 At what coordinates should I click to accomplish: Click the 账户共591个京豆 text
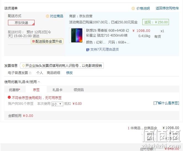pyautogui.click(x=21, y=103)
